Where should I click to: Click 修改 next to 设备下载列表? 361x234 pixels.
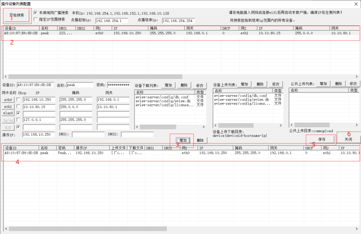pyautogui.click(x=199, y=86)
